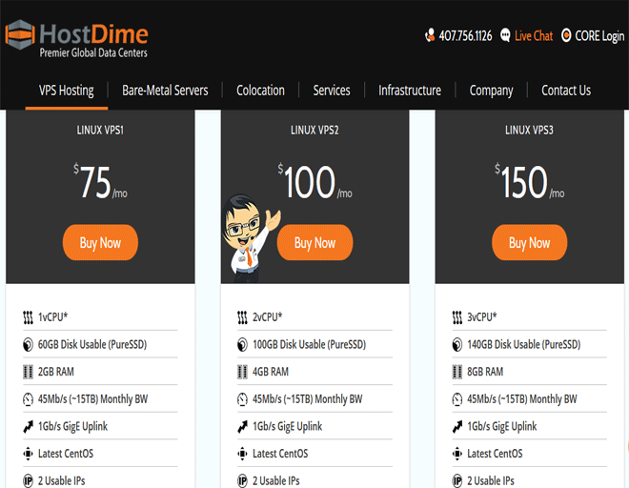The image size is (629, 488).
Task: Click the LINUX VPS1 plan title
Action: 100,130
